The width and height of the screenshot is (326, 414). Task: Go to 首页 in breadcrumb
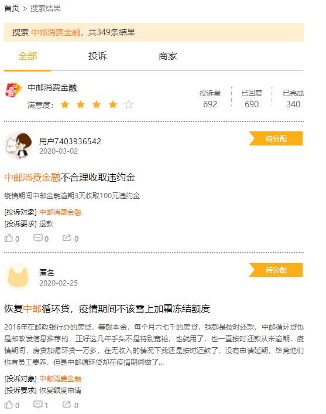[x=12, y=8]
